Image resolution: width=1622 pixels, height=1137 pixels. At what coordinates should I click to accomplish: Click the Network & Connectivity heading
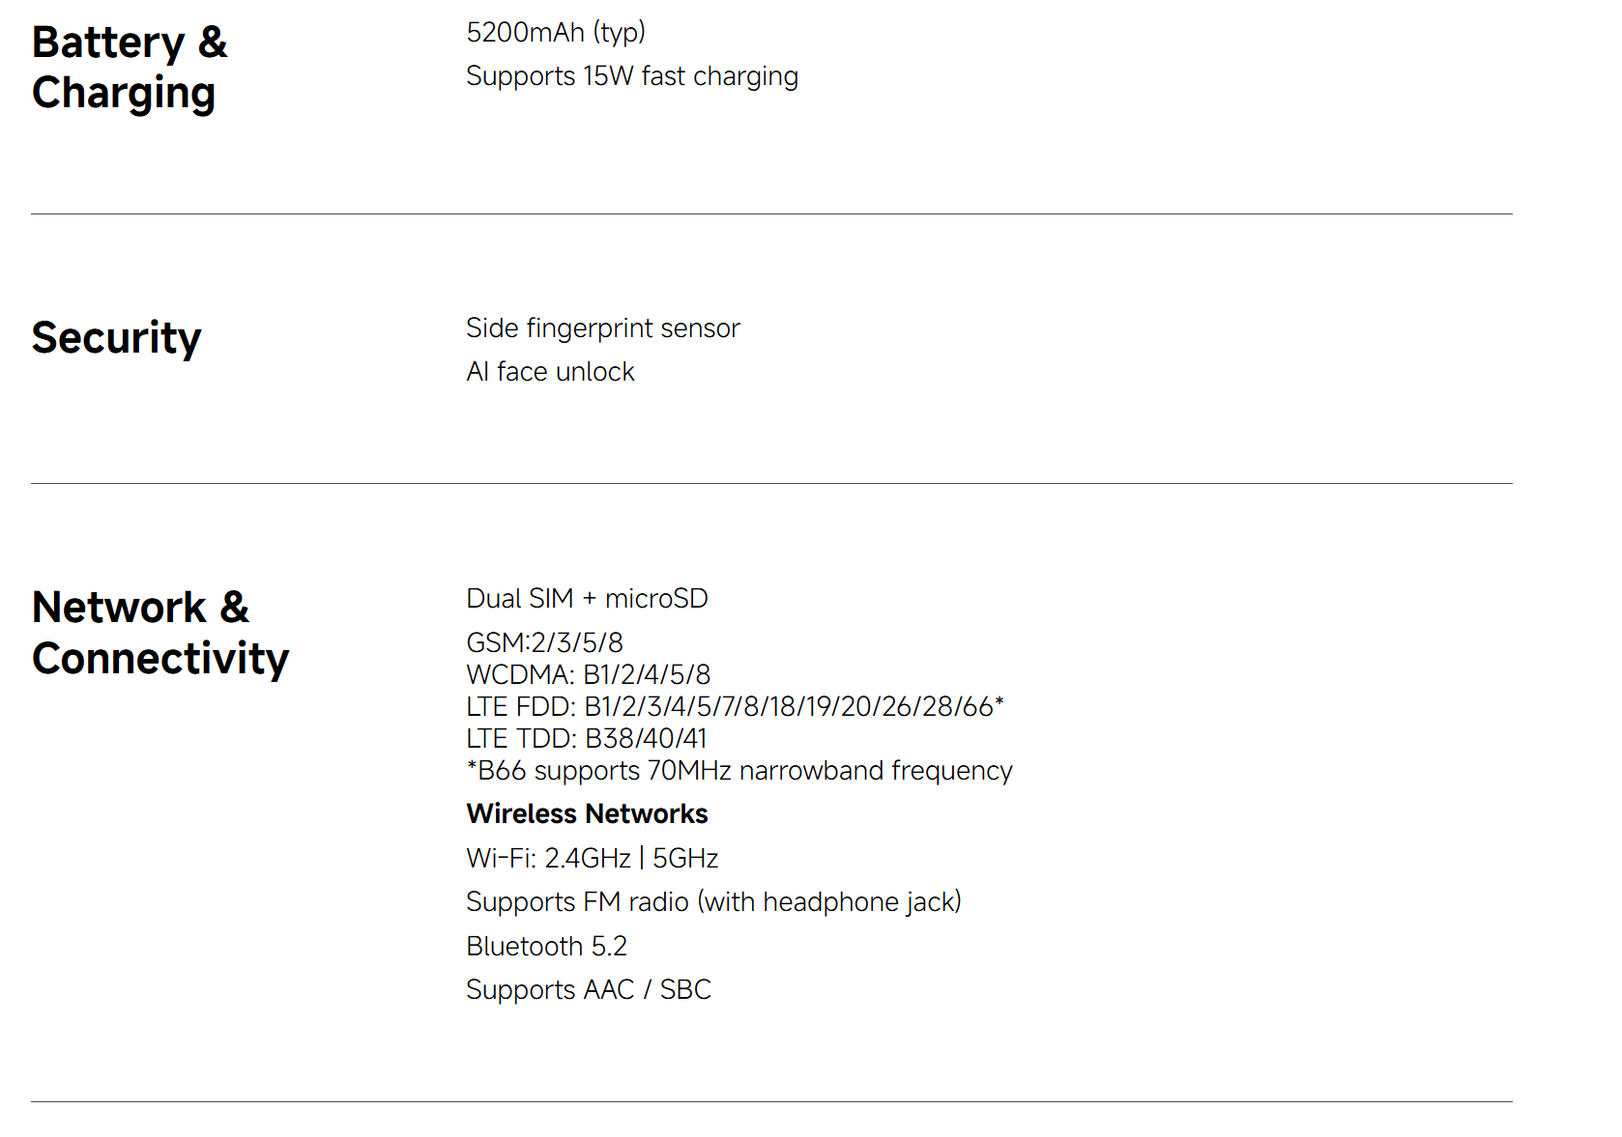tap(159, 633)
